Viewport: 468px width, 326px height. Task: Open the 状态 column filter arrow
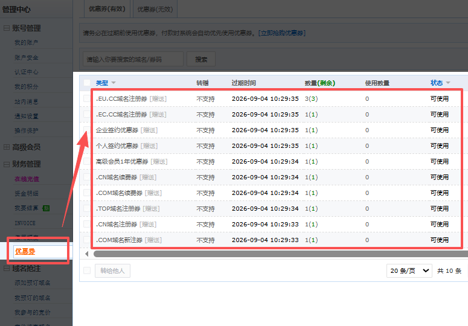pyautogui.click(x=448, y=83)
